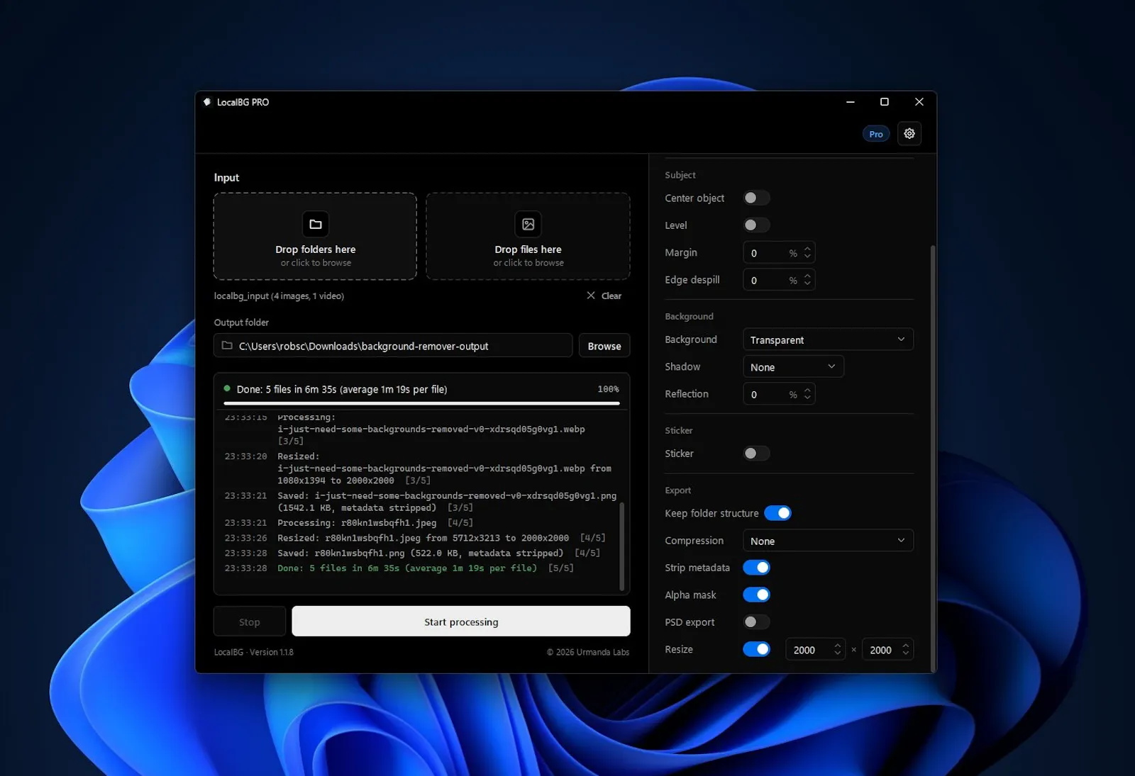Click the Pro badge
Image resolution: width=1135 pixels, height=776 pixels.
coord(876,134)
